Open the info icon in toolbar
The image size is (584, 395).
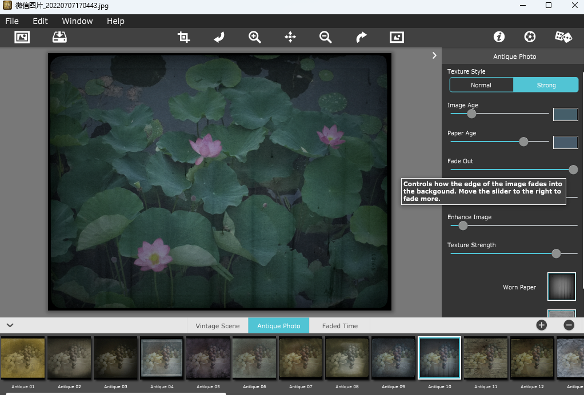tap(499, 37)
